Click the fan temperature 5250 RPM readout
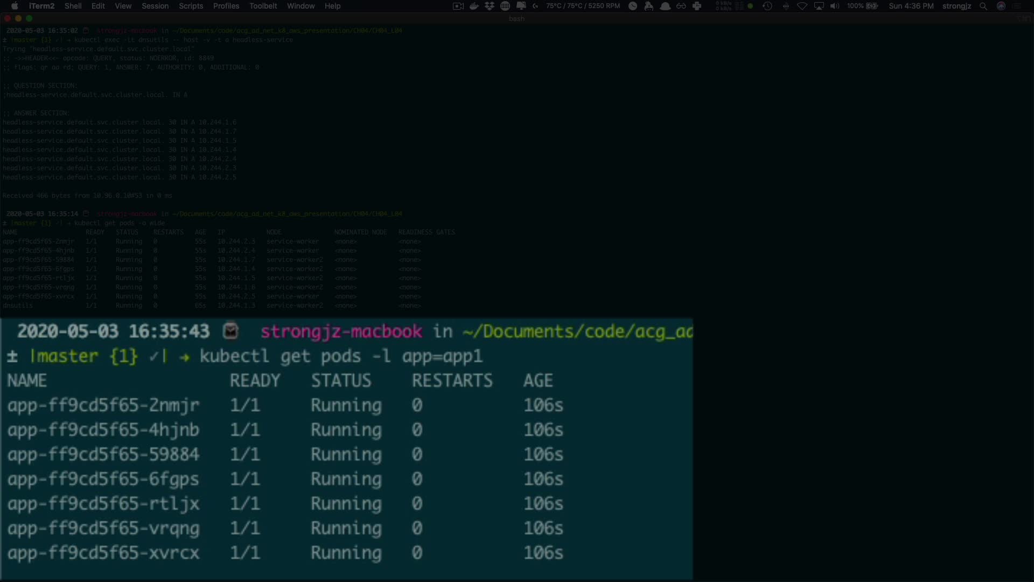The image size is (1034, 582). tap(583, 6)
